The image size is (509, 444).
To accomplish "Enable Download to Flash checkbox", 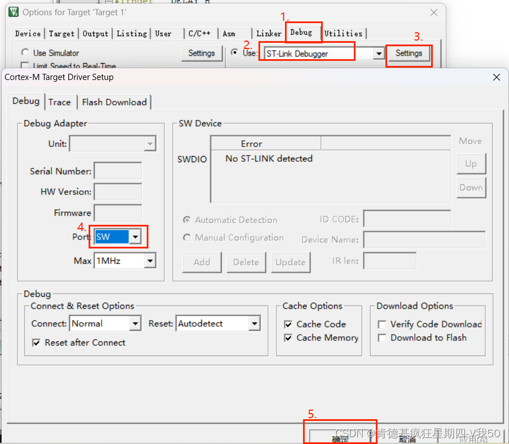I will [382, 338].
